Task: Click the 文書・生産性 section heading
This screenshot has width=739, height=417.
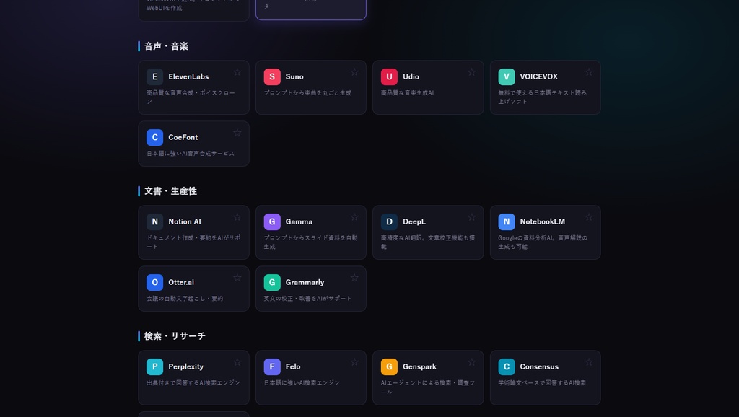Action: (170, 191)
